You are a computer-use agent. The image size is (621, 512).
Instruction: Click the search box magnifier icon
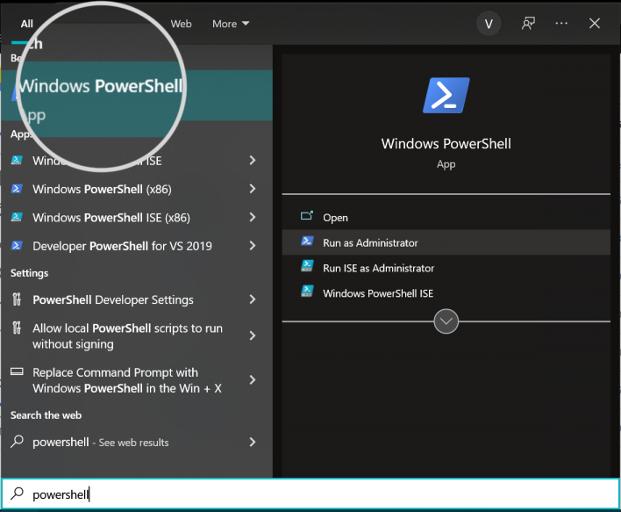click(x=17, y=494)
